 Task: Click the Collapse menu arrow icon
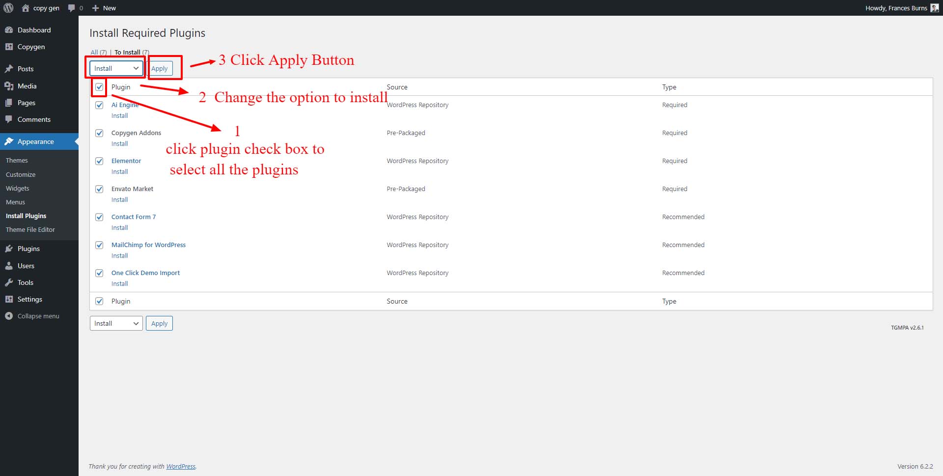(9, 316)
